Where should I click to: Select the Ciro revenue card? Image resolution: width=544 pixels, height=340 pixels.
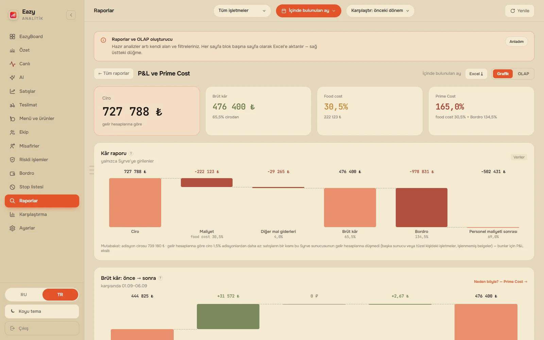147,111
